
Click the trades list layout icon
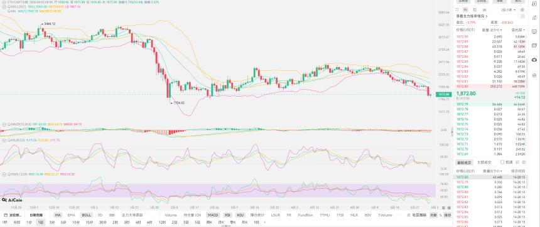click(517, 162)
